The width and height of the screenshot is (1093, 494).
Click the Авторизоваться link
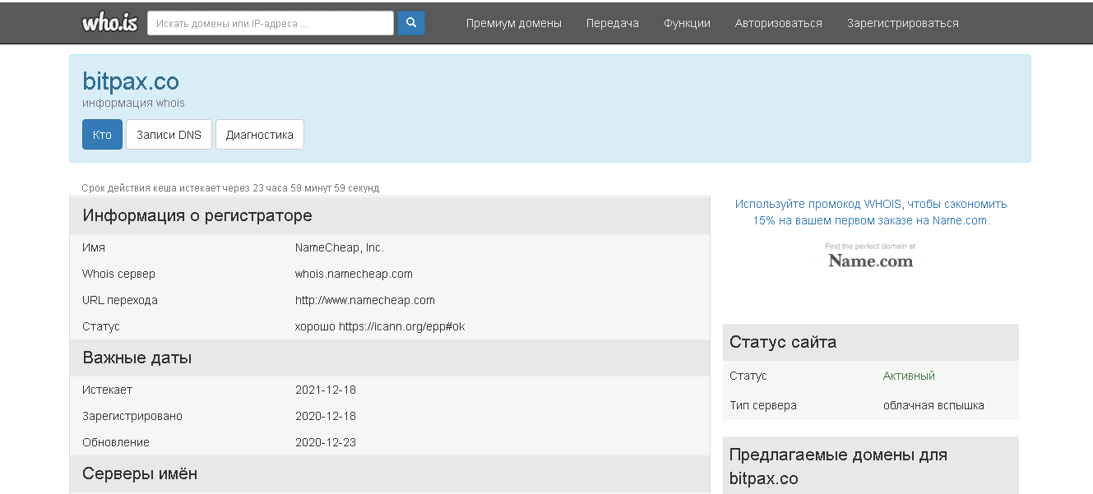[x=778, y=23]
